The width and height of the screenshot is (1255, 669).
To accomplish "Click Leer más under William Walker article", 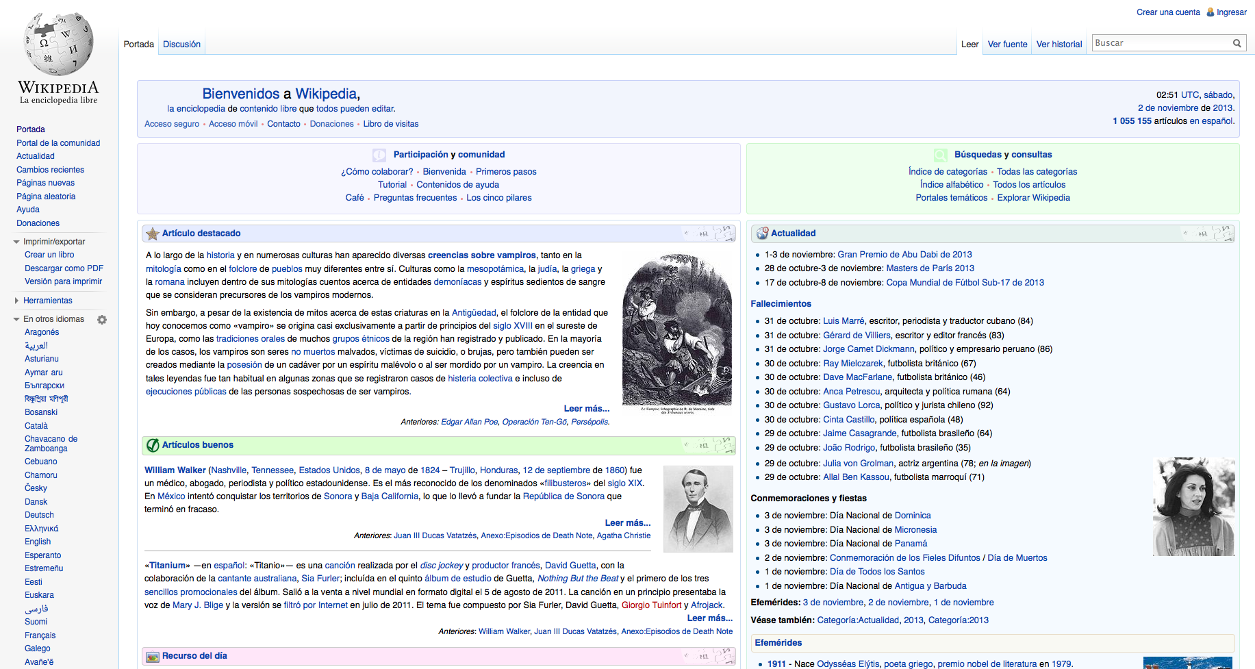I will coord(627,523).
